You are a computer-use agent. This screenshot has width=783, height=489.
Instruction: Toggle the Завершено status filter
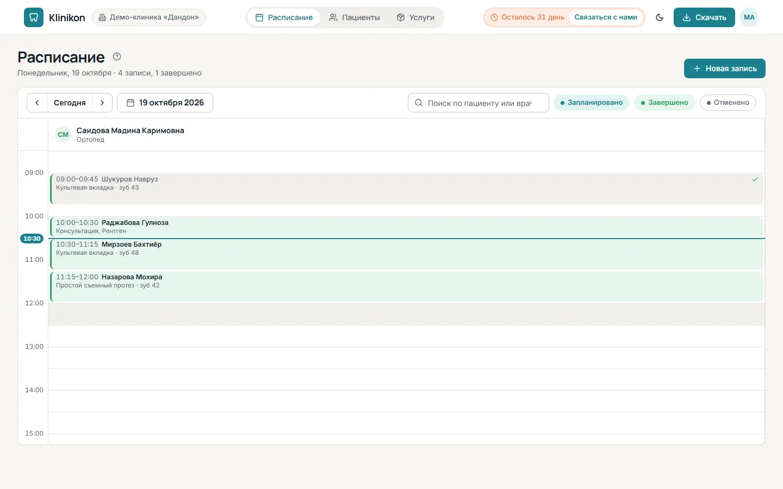[x=664, y=103]
